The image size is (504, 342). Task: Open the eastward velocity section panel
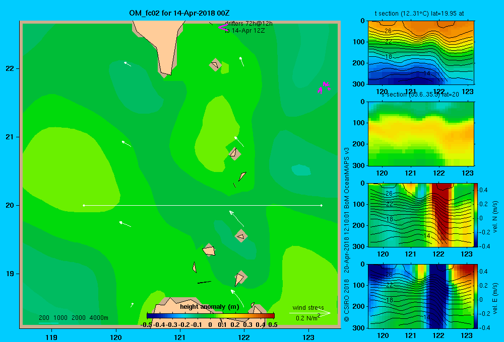421,296
